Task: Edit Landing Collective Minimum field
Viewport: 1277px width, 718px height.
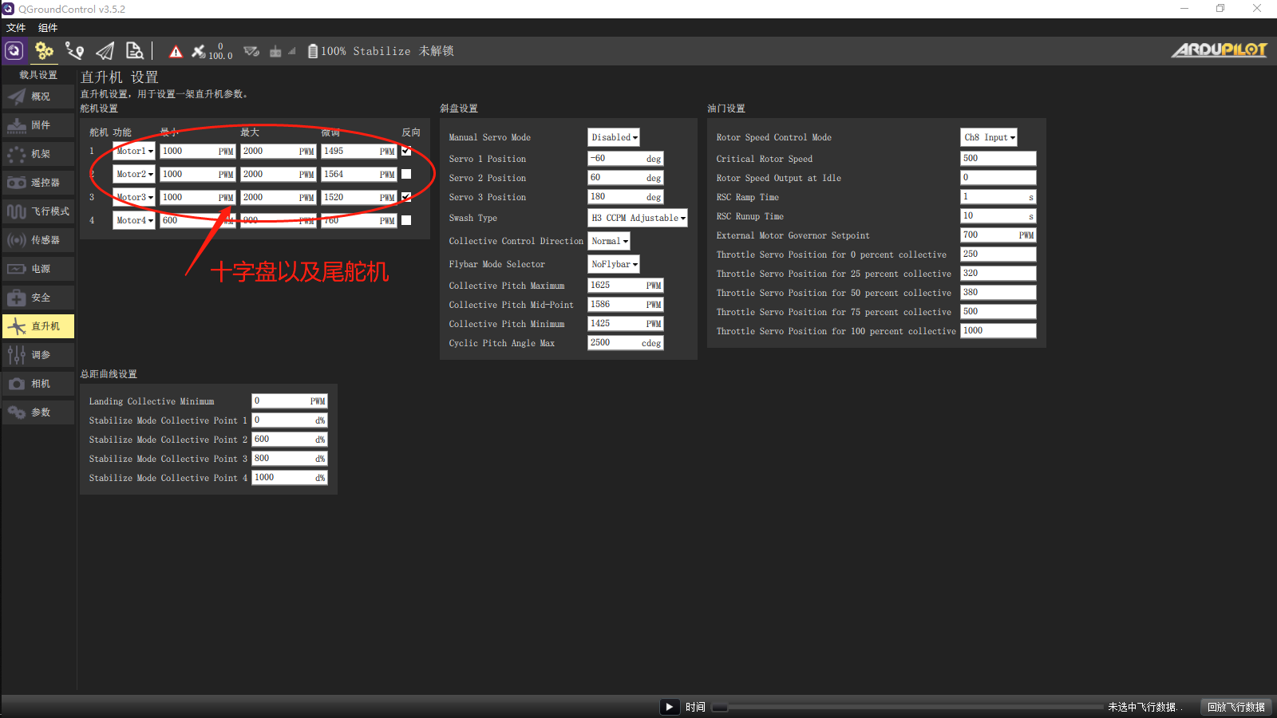Action: point(290,401)
